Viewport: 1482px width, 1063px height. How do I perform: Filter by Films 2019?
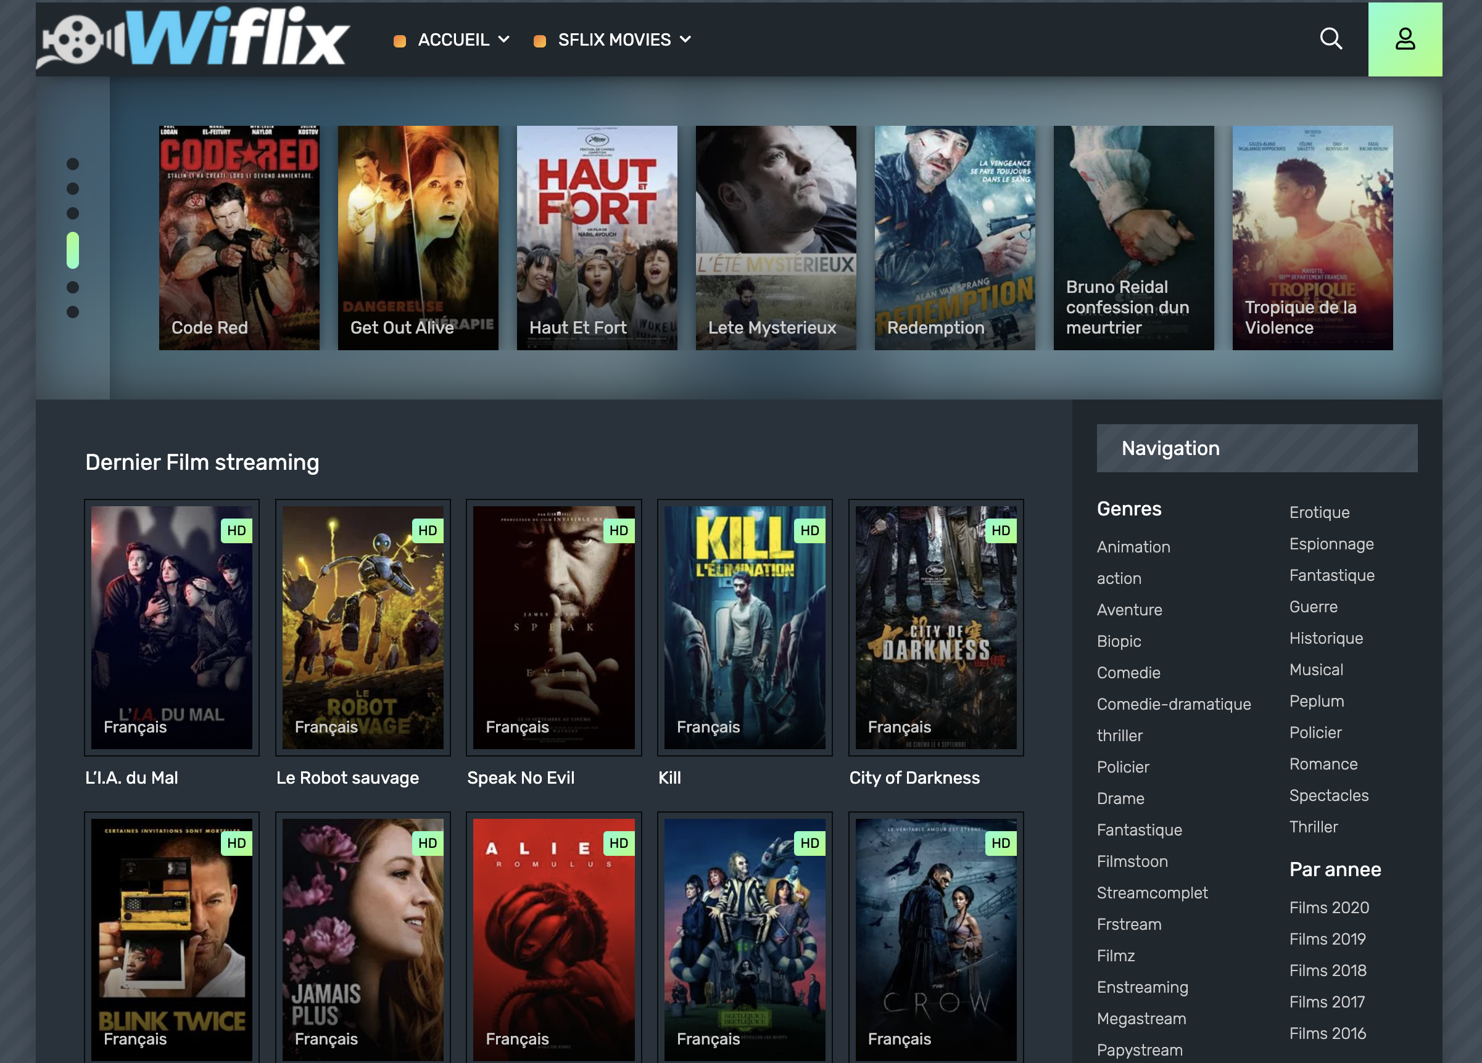[x=1327, y=939]
